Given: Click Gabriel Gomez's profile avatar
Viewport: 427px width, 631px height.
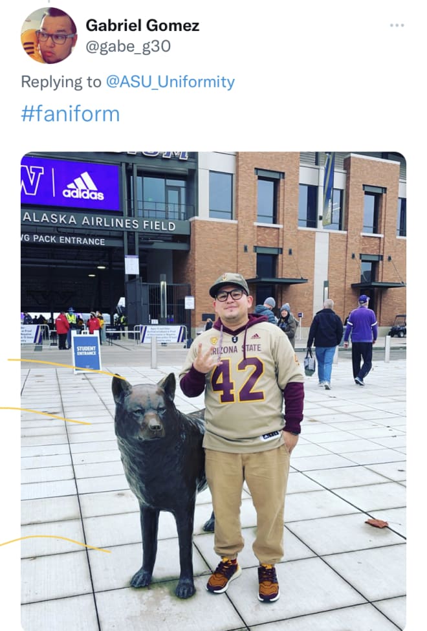Looking at the screenshot, I should pyautogui.click(x=49, y=36).
